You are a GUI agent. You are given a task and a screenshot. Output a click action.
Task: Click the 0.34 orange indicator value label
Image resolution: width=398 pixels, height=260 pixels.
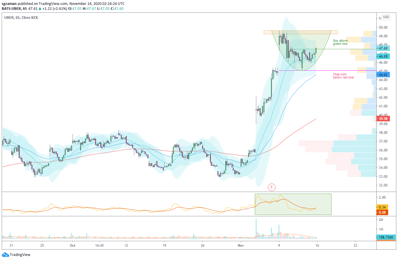click(x=382, y=207)
